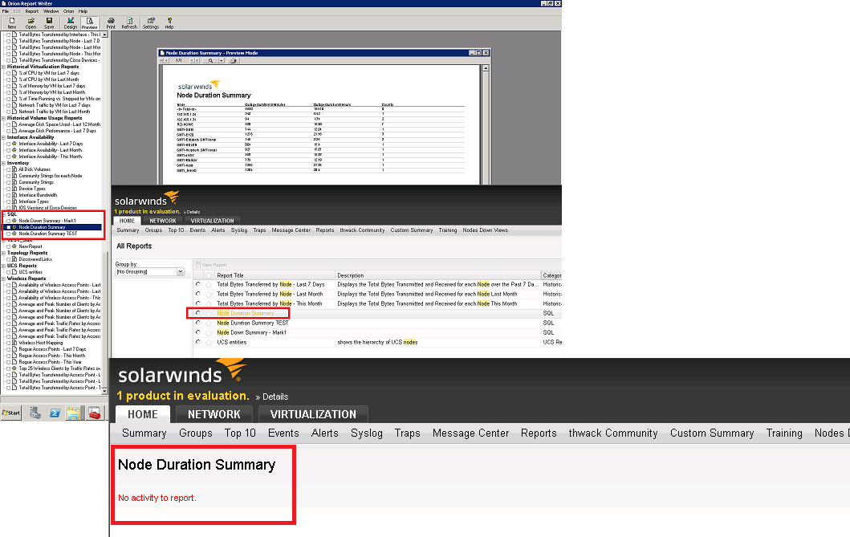Screen dimensions: 850x537
Task: Open Message Center in All Reports navigation
Action: coord(291,230)
